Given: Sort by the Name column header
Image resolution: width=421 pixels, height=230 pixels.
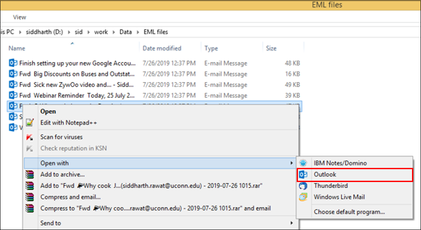Looking at the screenshot, I should pos(17,48).
